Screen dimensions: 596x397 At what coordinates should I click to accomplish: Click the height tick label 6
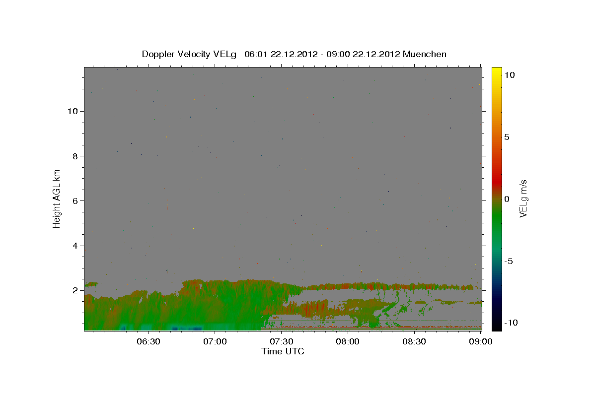coord(76,200)
